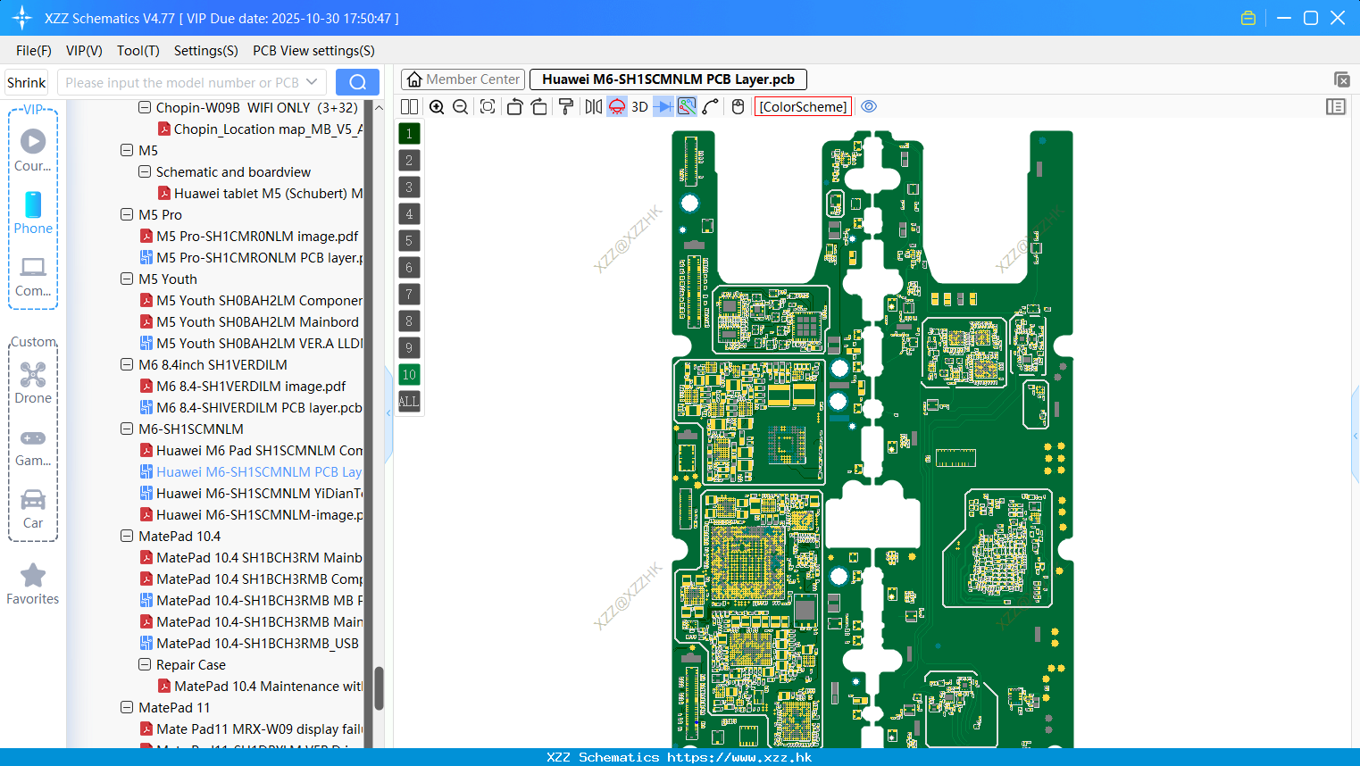This screenshot has width=1360, height=766.
Task: Collapse the M5 tree node
Action: pos(127,150)
